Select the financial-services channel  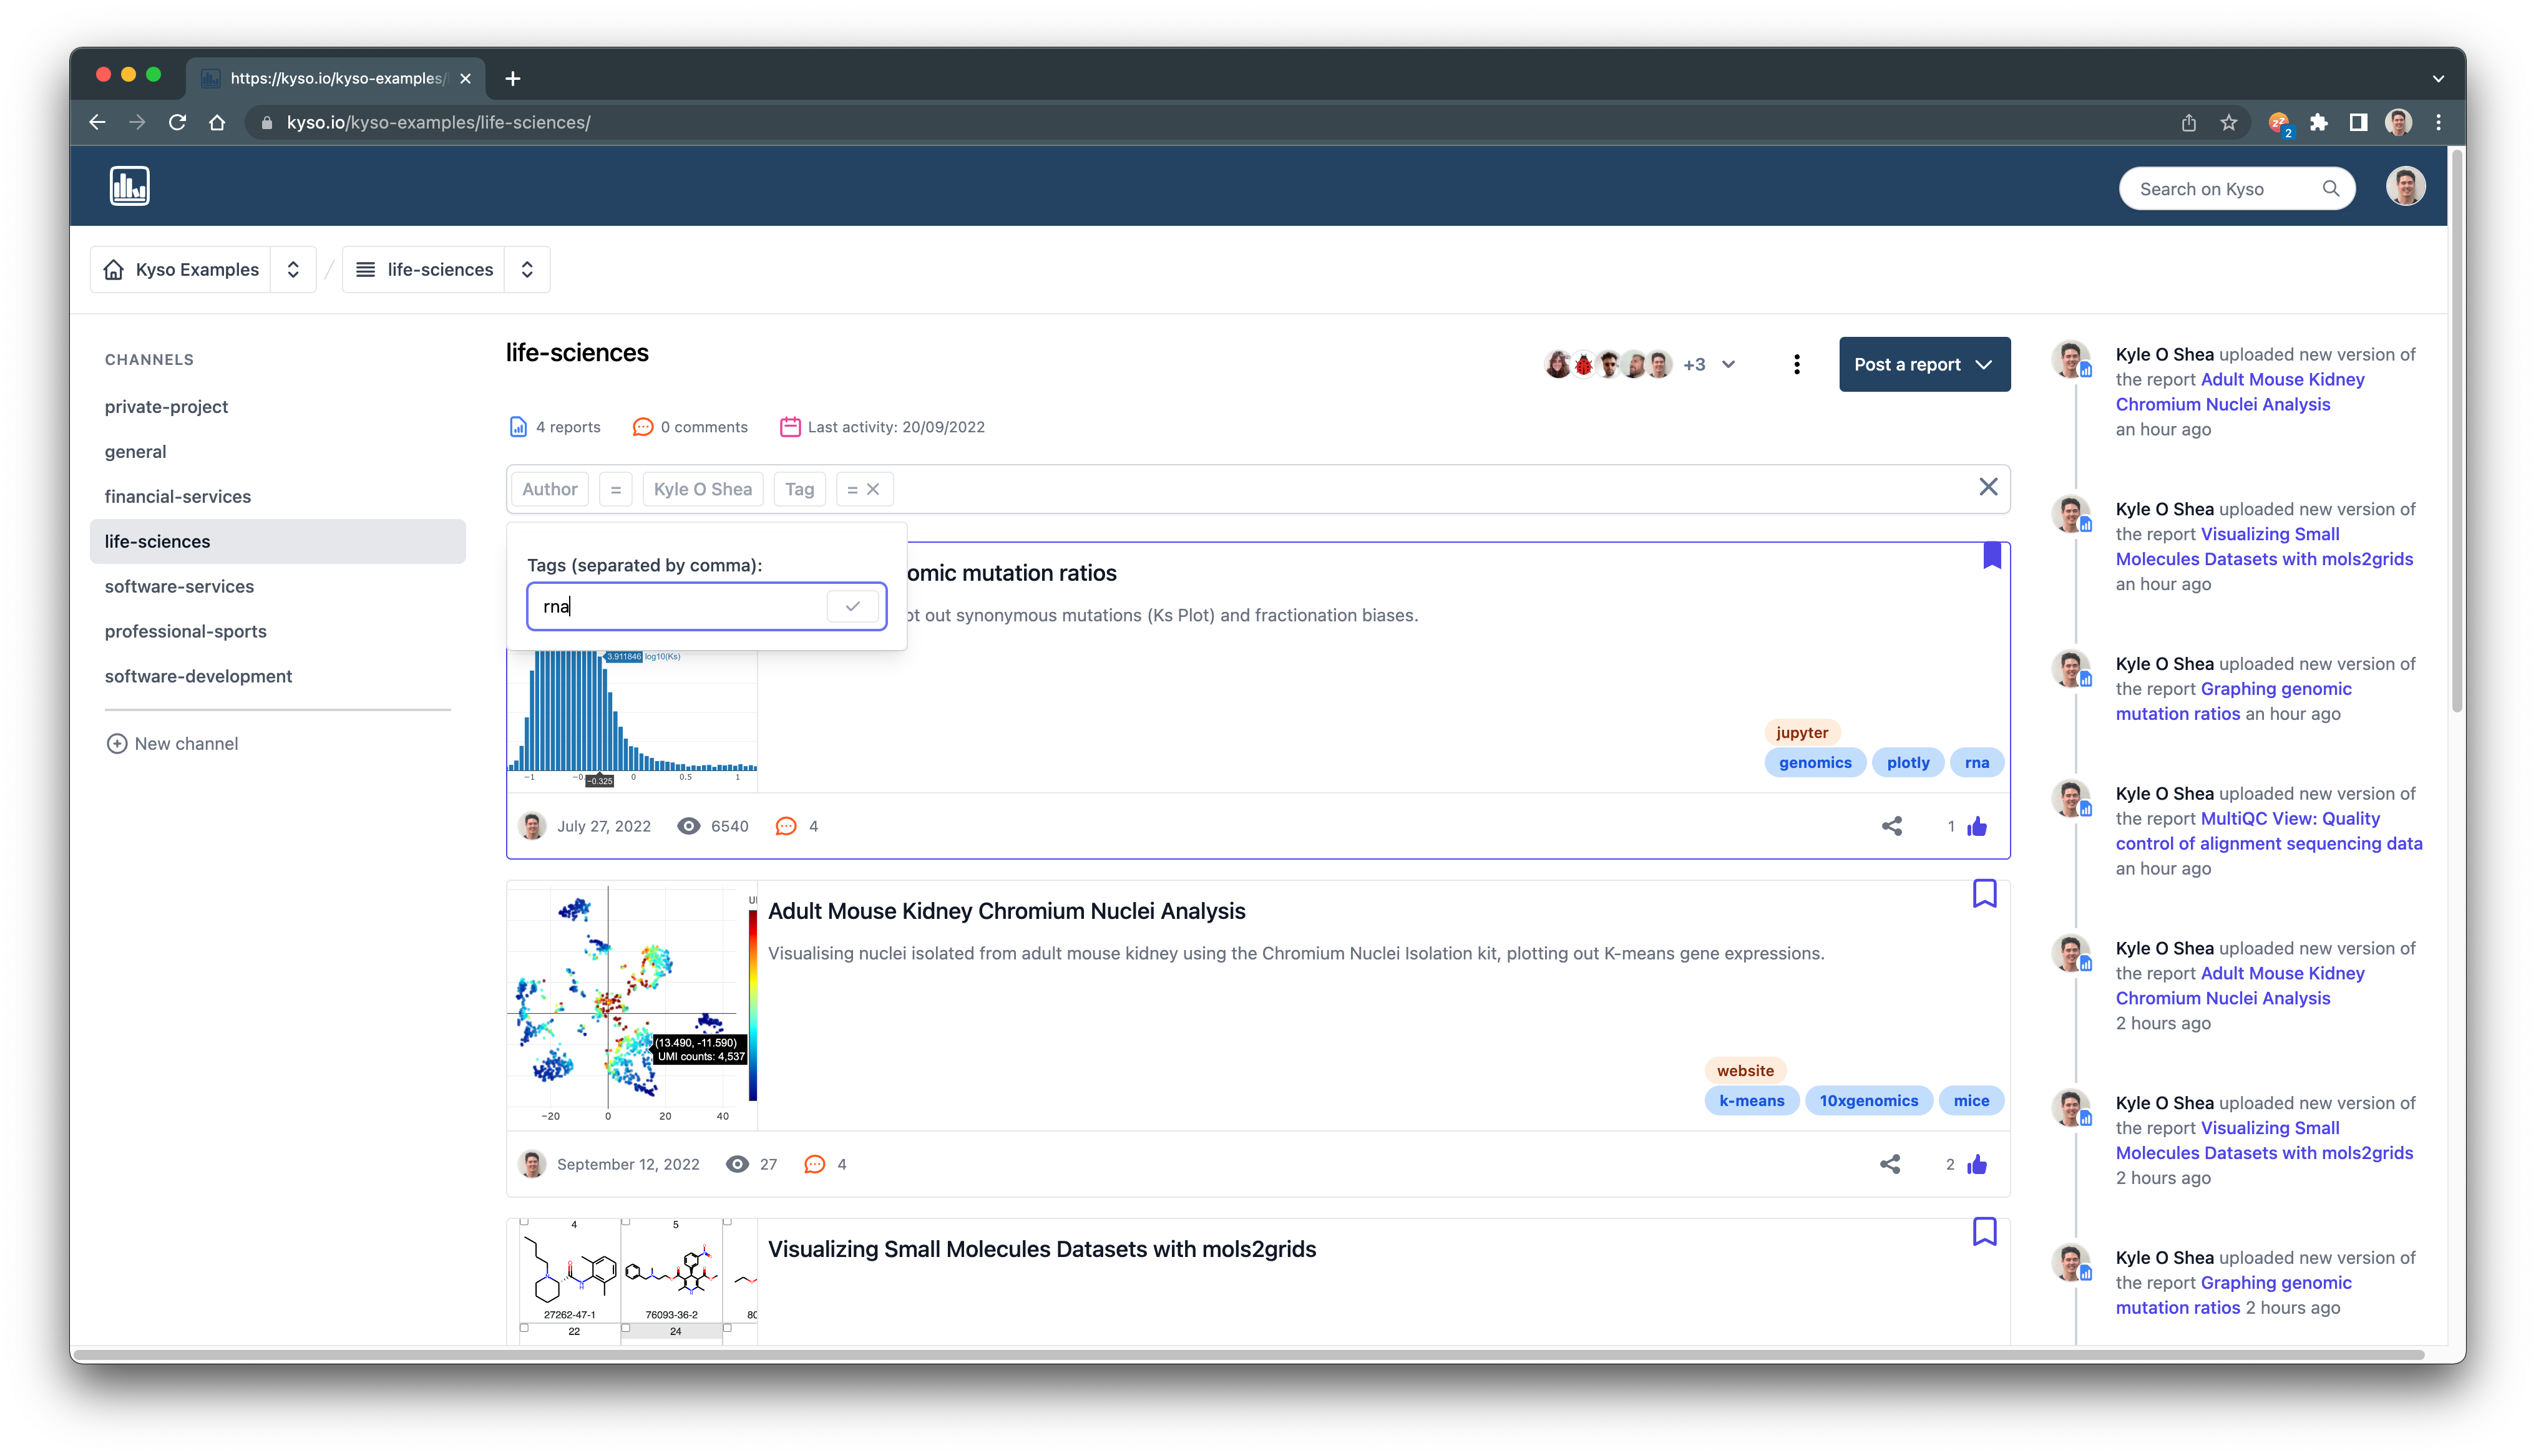(x=177, y=496)
